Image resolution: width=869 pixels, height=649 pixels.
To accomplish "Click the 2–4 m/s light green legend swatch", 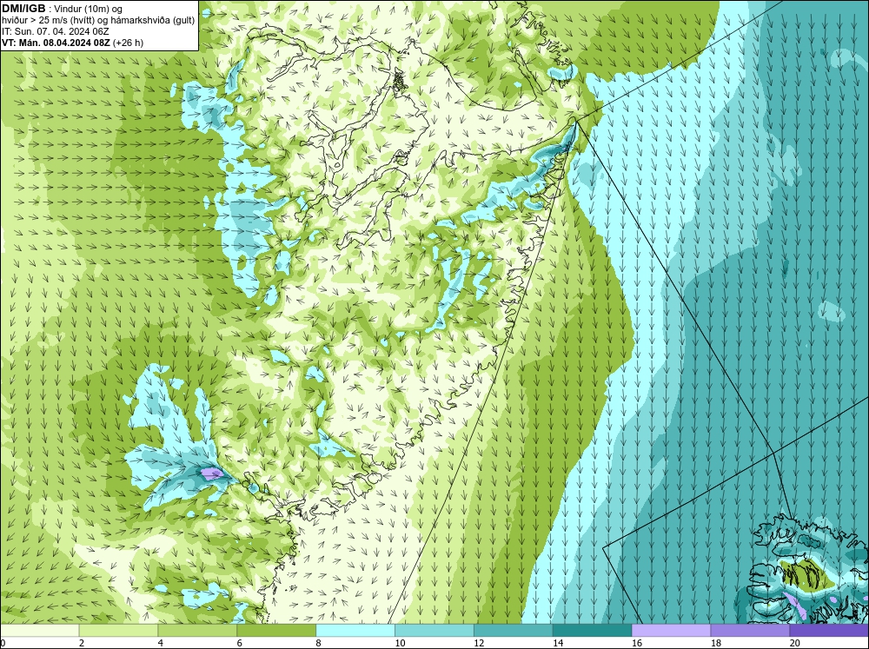I will [118, 631].
